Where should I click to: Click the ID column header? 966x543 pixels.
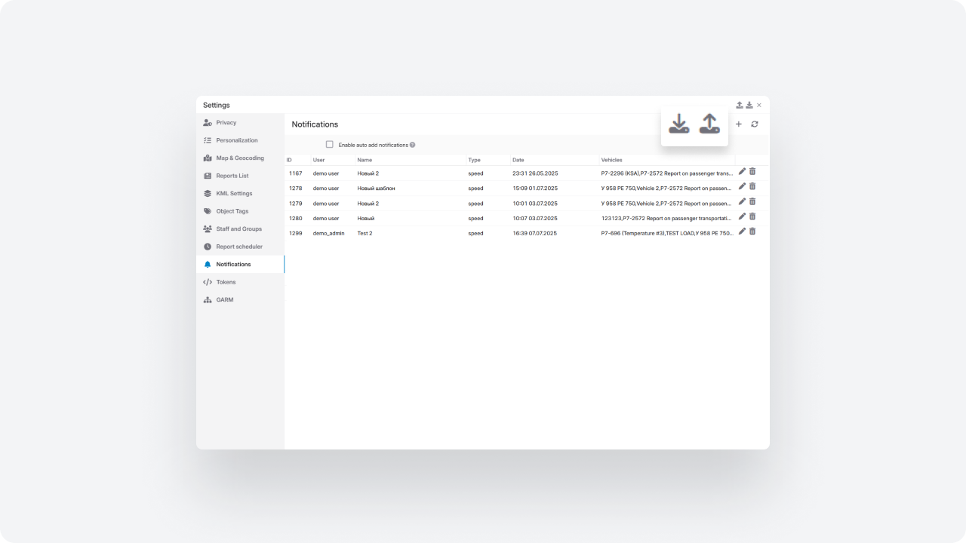289,161
